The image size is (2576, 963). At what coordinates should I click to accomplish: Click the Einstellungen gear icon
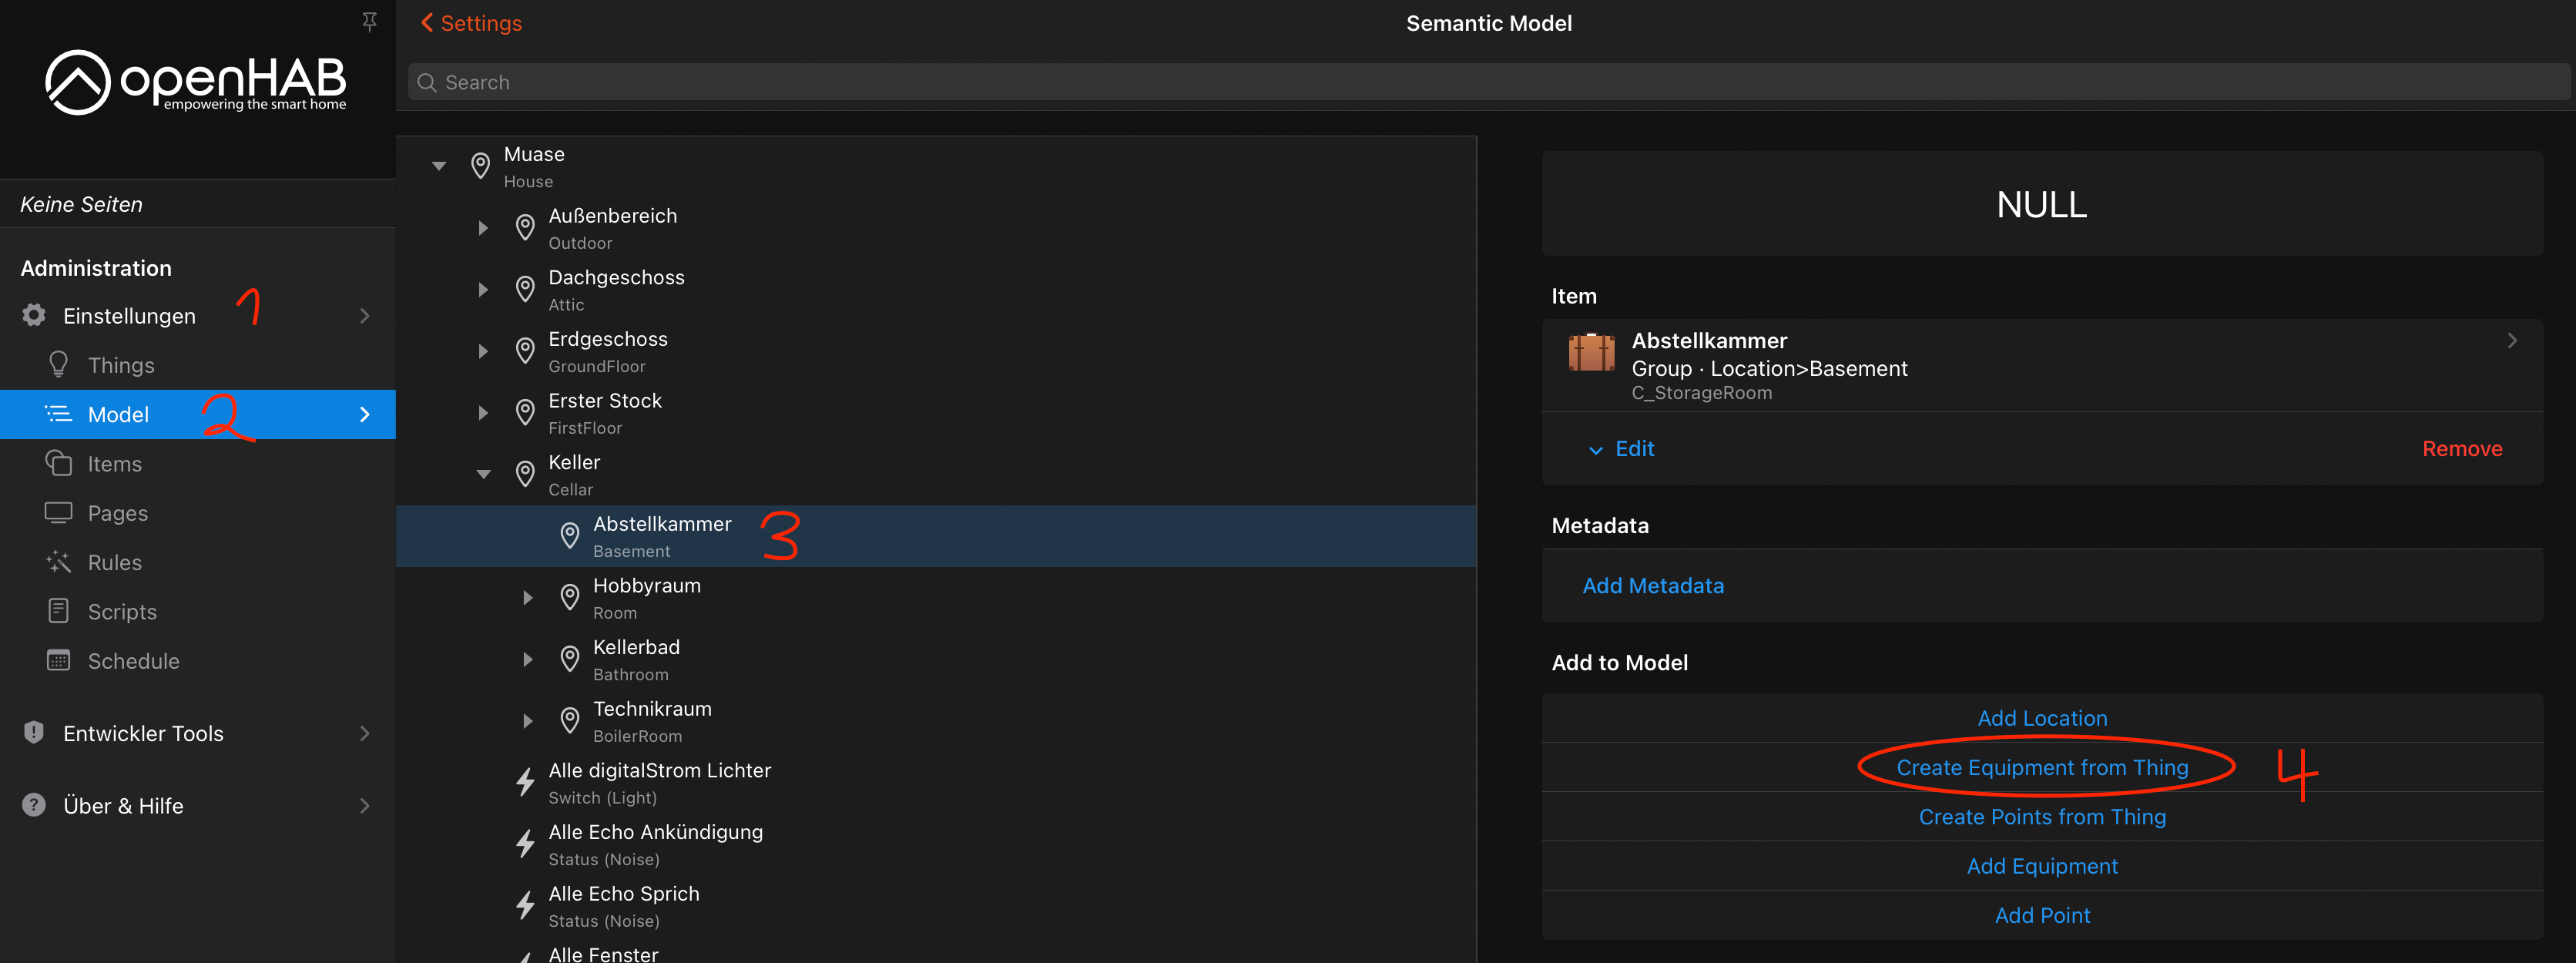[34, 315]
